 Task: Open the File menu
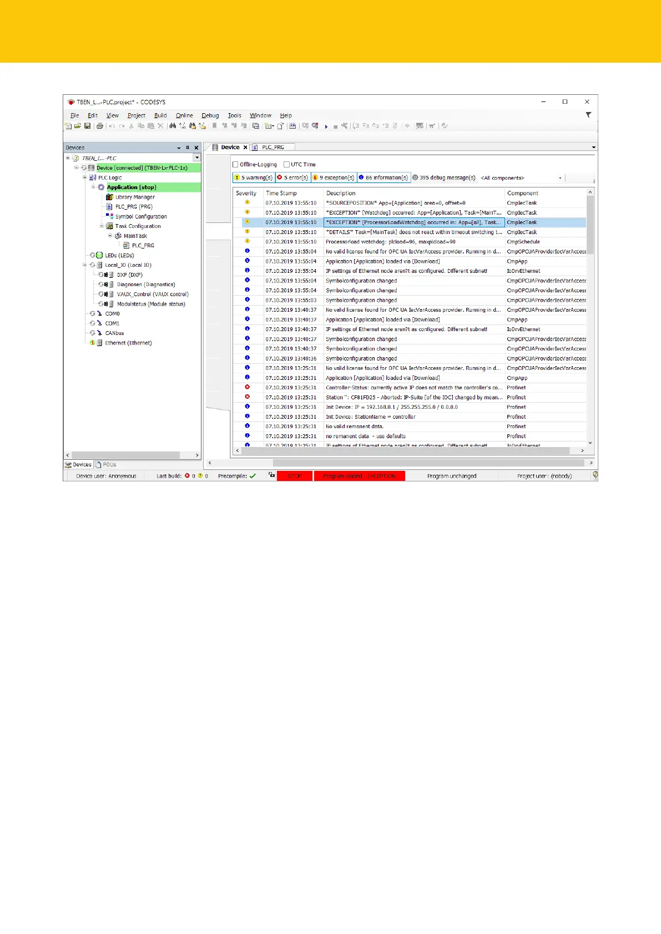click(x=75, y=115)
